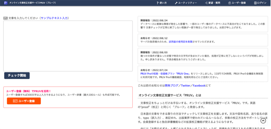Insert text via サンプルテキスト入力 link
The height and width of the screenshot is (129, 271).
pos(54,18)
